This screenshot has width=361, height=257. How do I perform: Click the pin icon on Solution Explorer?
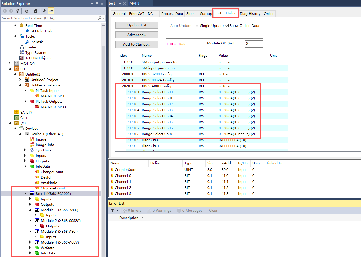(97, 3)
